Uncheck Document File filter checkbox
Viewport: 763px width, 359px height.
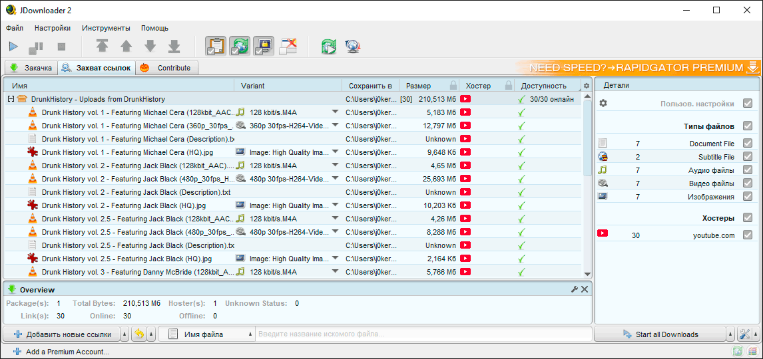tap(748, 144)
